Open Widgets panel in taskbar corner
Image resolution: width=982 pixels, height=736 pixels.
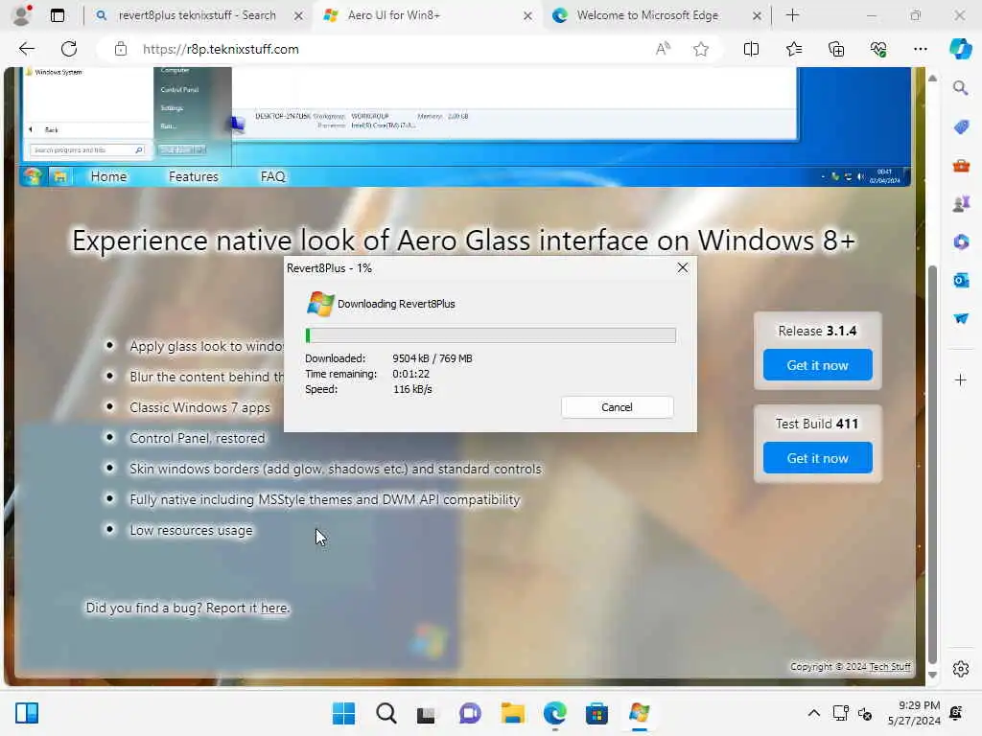pos(27,713)
